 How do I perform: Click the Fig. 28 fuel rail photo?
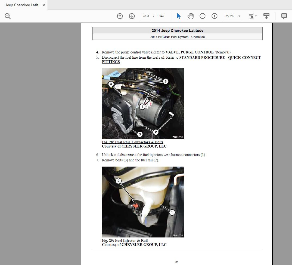coord(143,103)
